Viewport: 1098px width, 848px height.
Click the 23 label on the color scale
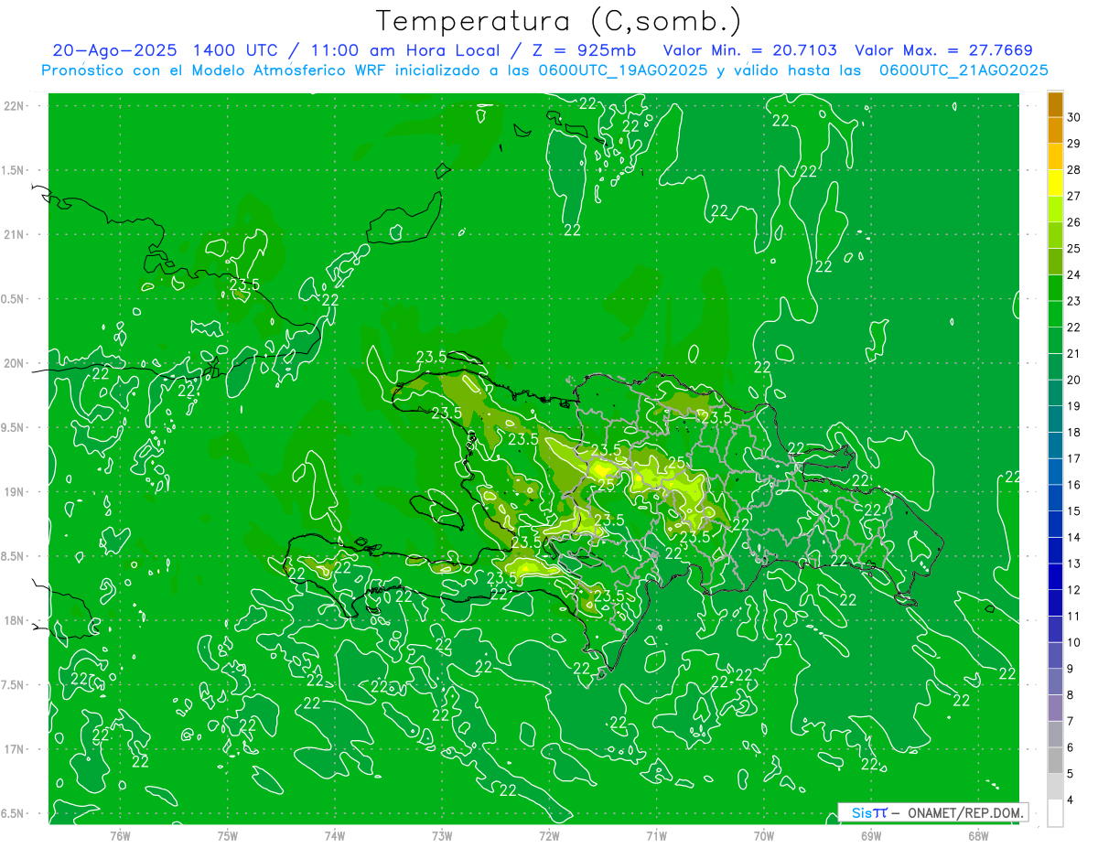point(1074,301)
